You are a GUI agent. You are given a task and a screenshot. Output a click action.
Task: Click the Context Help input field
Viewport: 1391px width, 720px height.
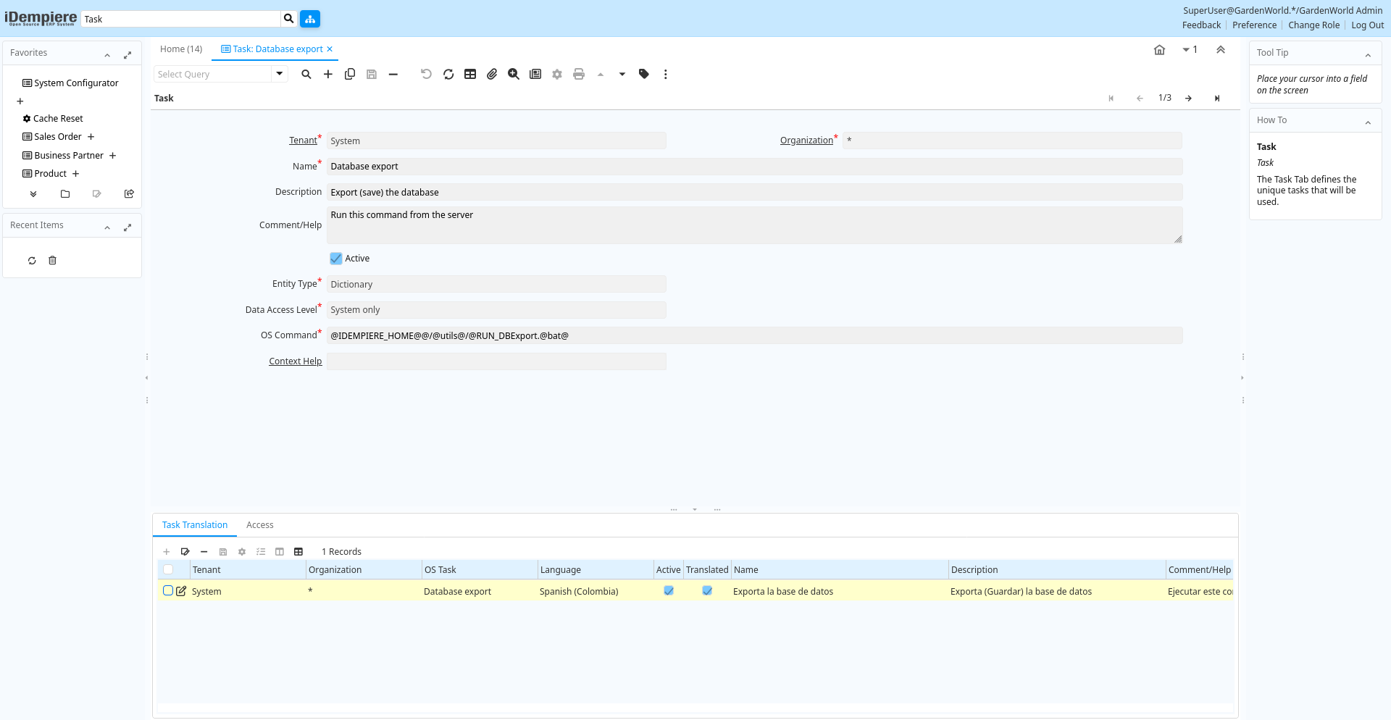[x=496, y=361]
